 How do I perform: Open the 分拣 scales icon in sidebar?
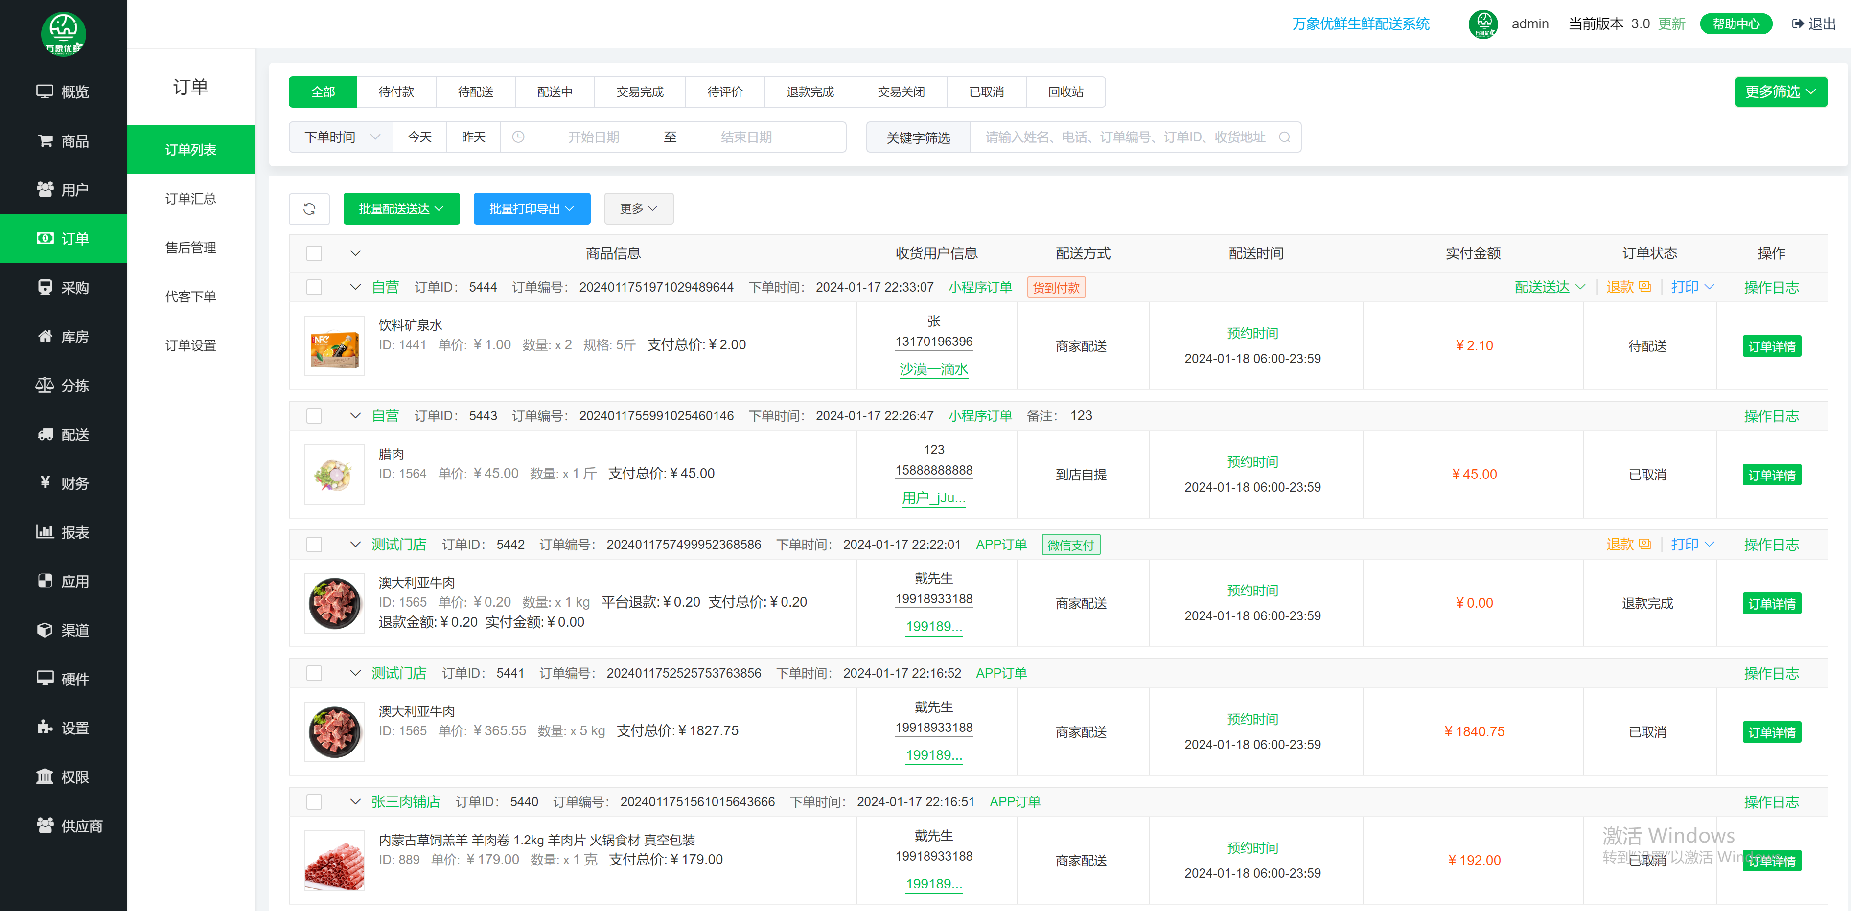[45, 385]
